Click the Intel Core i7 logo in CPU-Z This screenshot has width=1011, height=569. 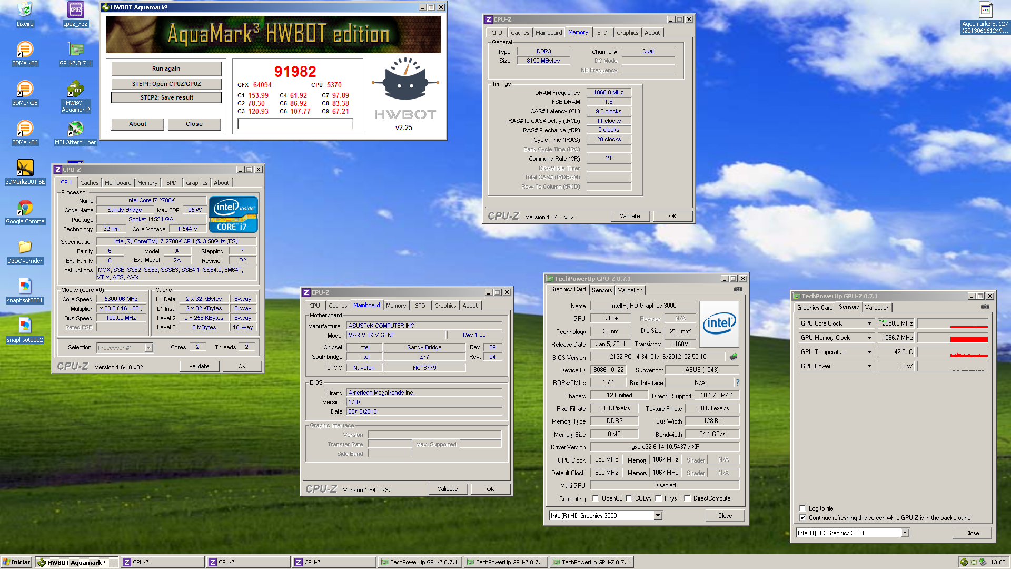click(233, 214)
